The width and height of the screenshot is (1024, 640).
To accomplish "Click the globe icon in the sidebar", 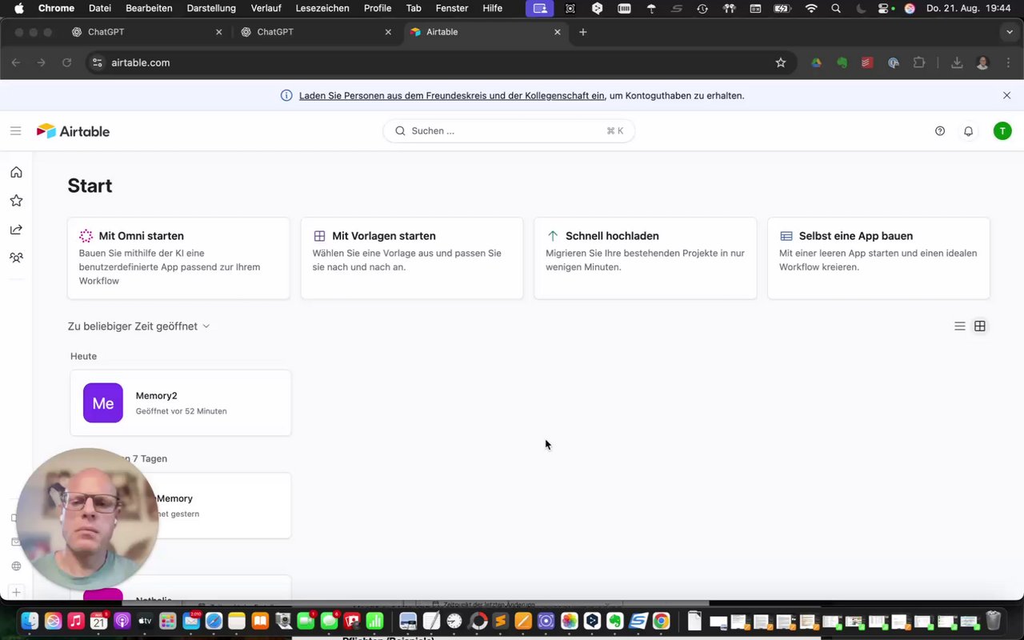I will pos(16,566).
